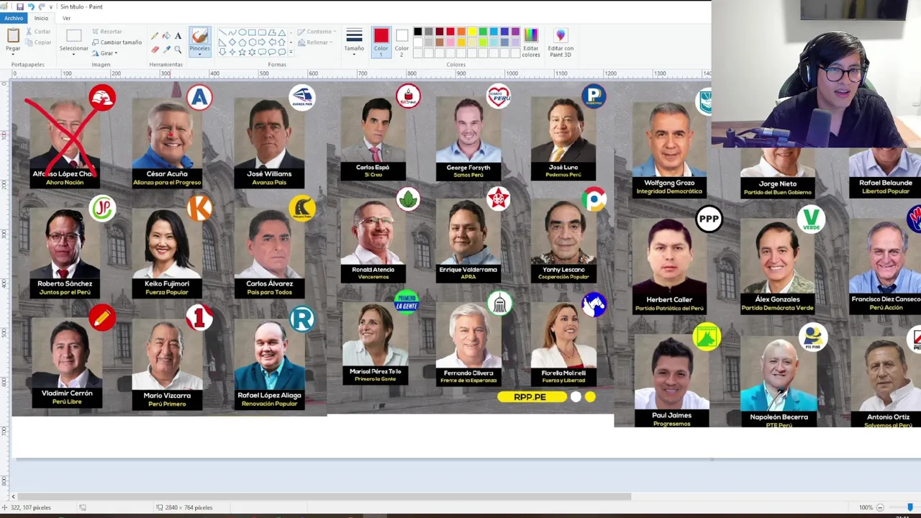Select the Eraser tool

tap(155, 50)
